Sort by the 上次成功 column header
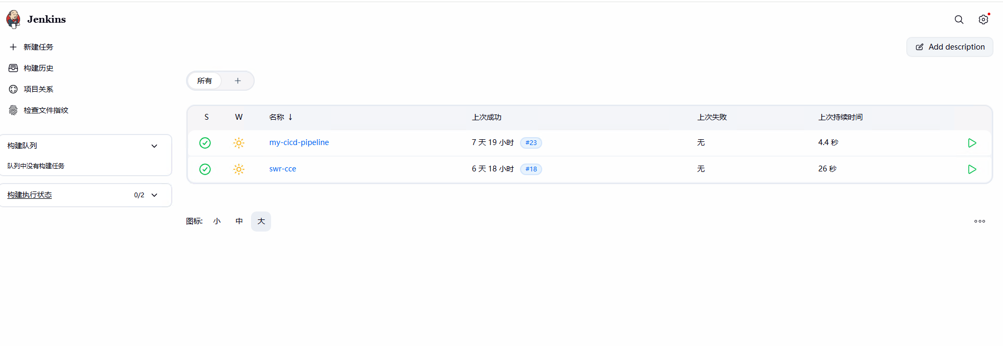 [x=486, y=117]
